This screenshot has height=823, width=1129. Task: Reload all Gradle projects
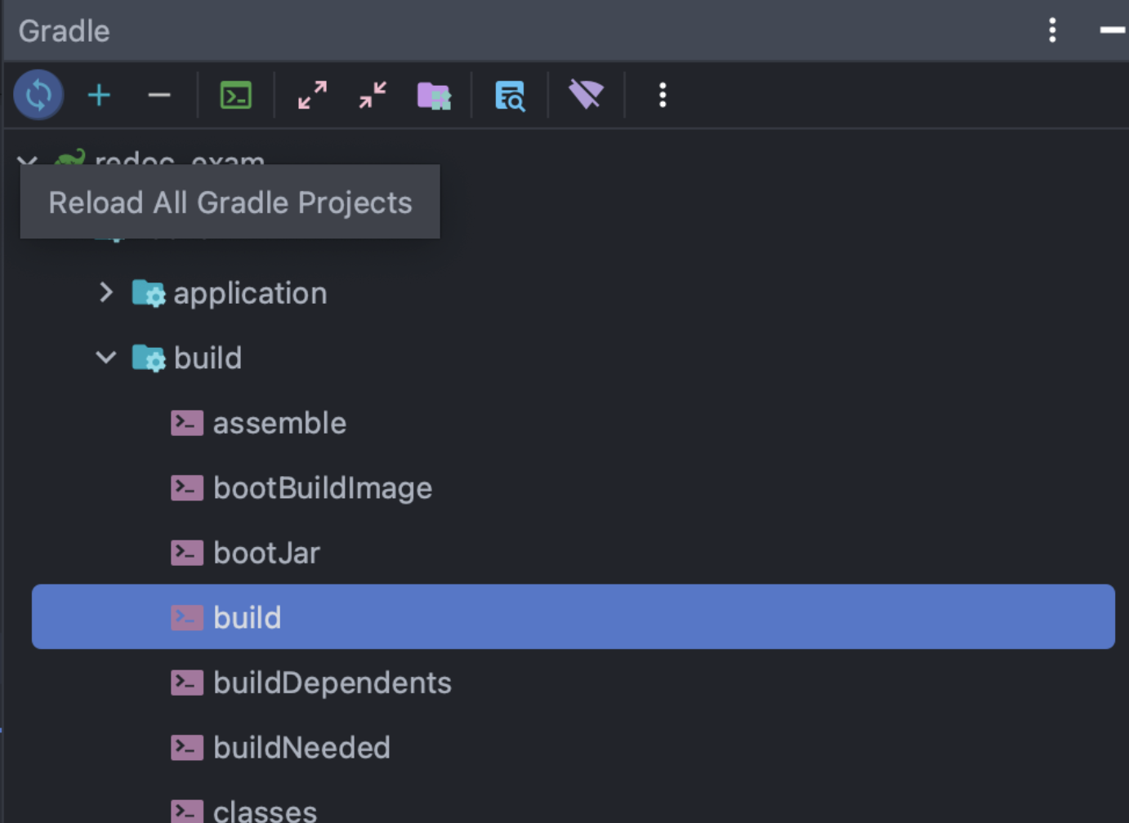point(38,96)
